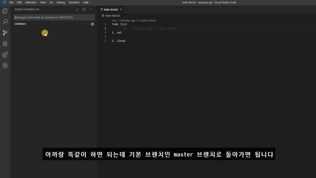Open the Selection menu
This screenshot has height=178, width=316.
(31, 2)
